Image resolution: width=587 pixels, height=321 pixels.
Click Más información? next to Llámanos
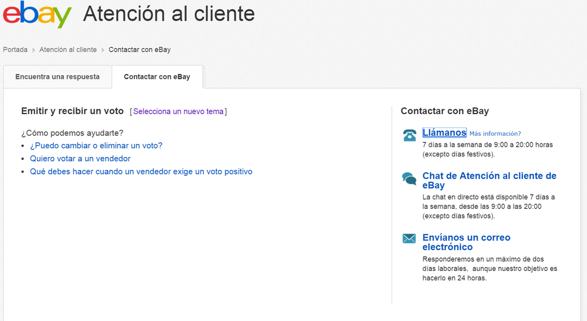point(495,134)
